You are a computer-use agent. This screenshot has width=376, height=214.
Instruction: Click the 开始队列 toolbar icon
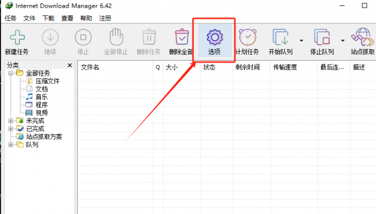click(280, 37)
